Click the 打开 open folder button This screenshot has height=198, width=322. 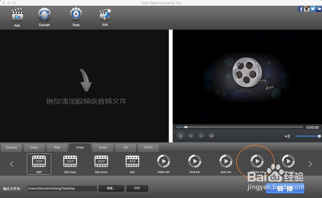[137, 188]
